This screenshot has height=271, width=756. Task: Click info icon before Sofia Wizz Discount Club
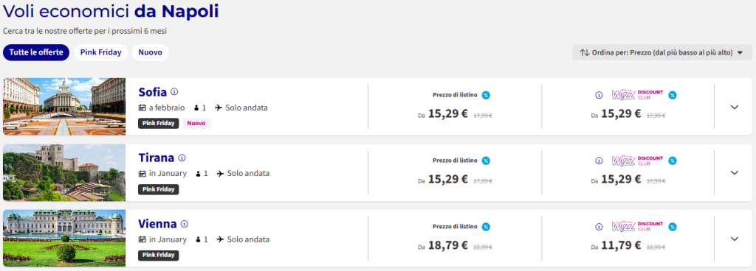[x=599, y=95]
